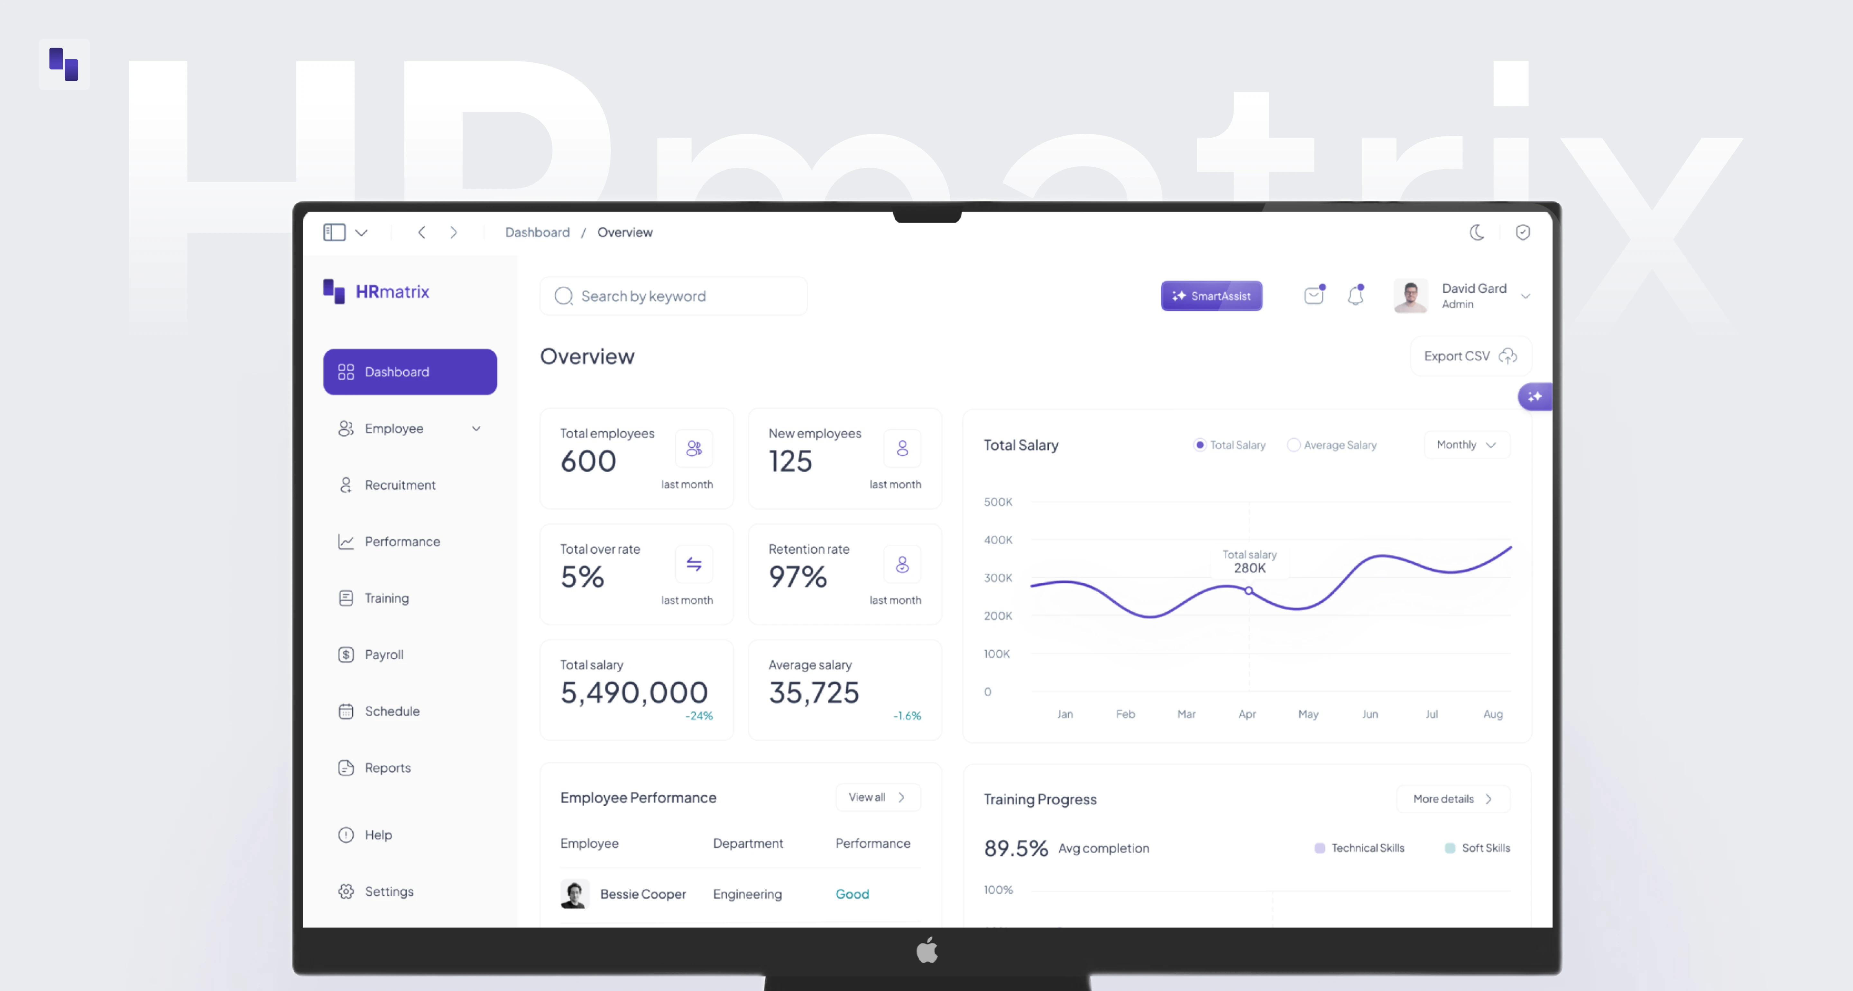
Task: Select the Total Salary radio option
Action: coord(1200,445)
